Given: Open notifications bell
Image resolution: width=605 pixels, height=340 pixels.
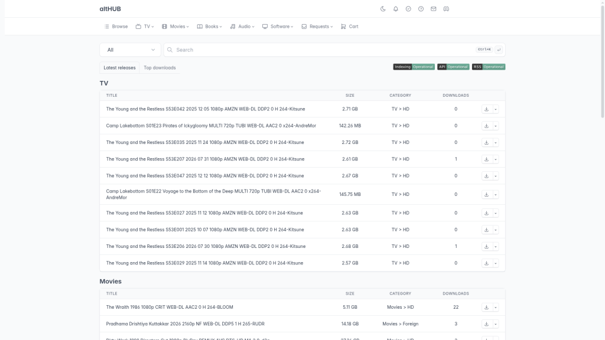Looking at the screenshot, I should pyautogui.click(x=395, y=9).
